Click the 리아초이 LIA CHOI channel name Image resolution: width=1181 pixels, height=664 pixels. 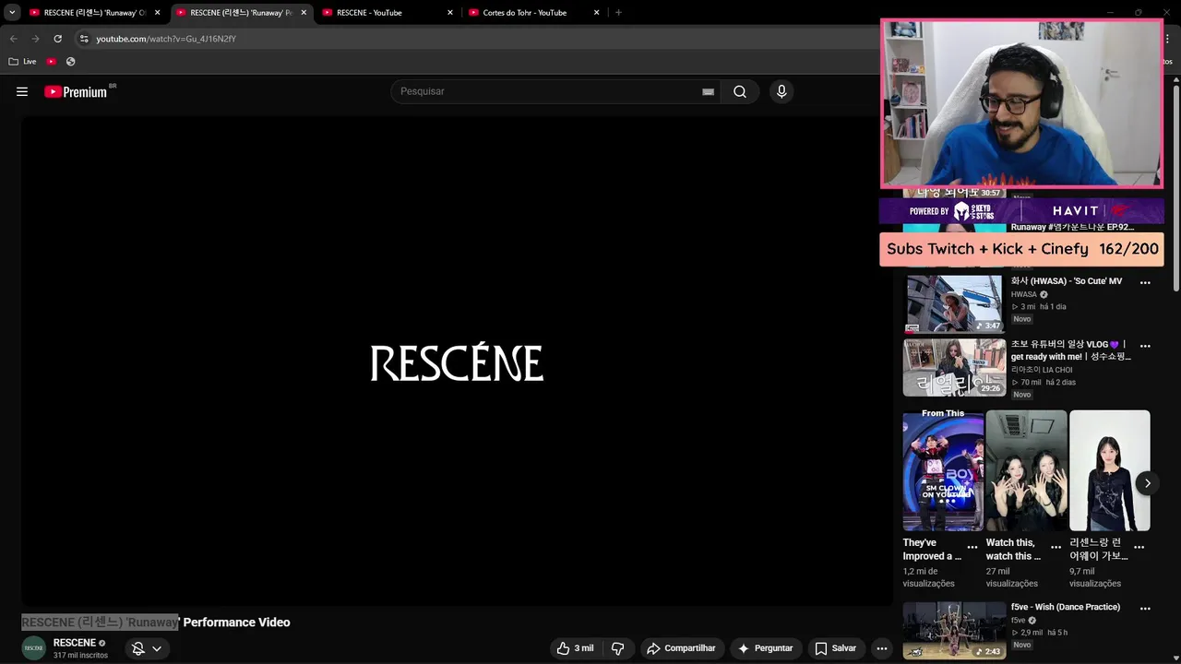[x=1042, y=370]
